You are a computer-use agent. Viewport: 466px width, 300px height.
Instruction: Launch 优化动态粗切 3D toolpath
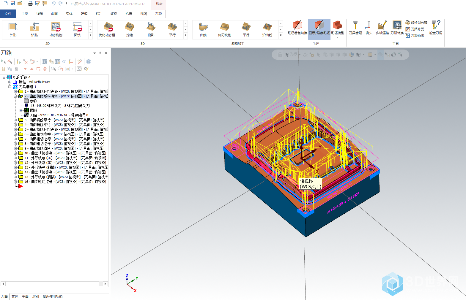click(108, 29)
